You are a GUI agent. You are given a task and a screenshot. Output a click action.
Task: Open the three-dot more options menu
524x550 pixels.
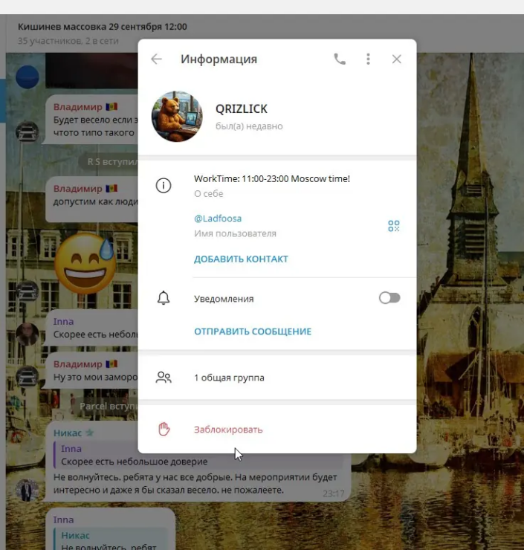pos(368,59)
